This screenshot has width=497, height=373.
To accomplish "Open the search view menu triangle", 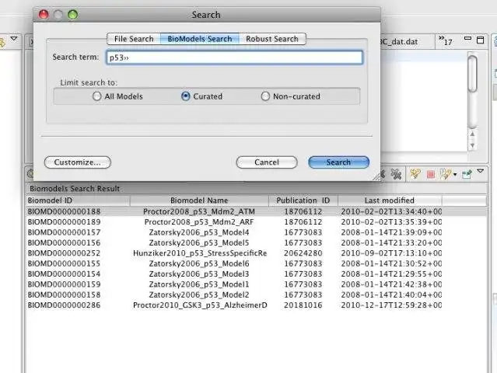I will pyautogui.click(x=481, y=171).
